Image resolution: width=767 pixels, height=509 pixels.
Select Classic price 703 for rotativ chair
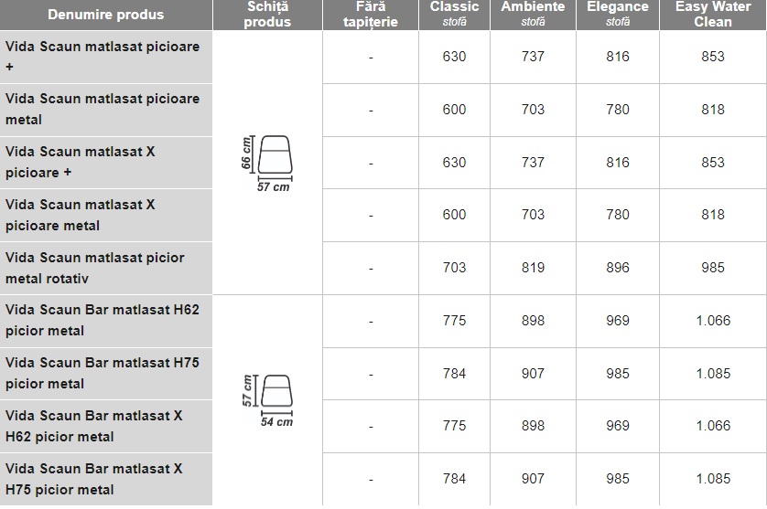pyautogui.click(x=454, y=268)
